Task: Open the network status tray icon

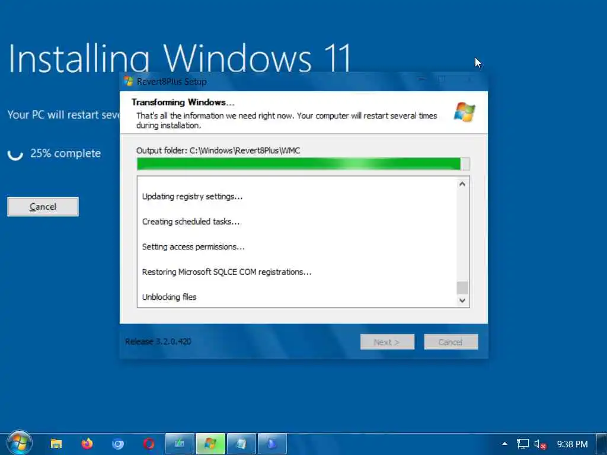Action: coord(522,444)
